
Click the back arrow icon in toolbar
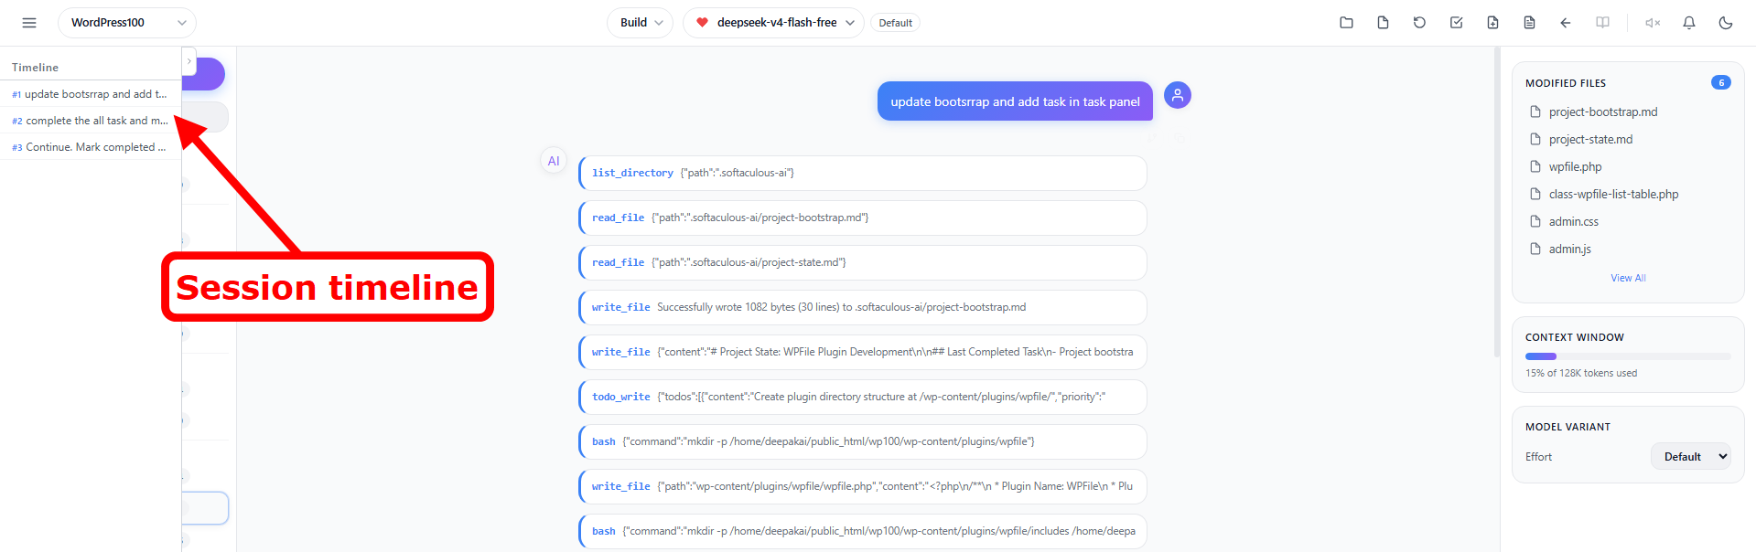(x=1566, y=23)
